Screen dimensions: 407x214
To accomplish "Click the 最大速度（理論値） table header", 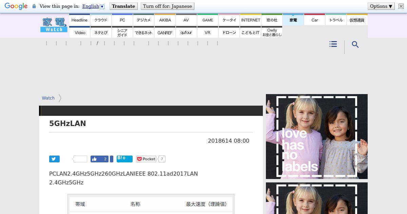I will point(206,204).
